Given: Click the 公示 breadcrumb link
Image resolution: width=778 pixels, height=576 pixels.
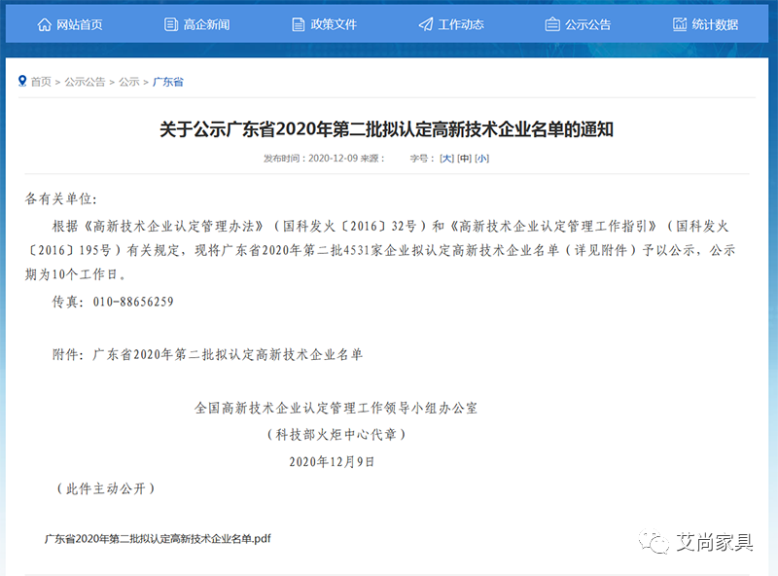Looking at the screenshot, I should coord(128,82).
